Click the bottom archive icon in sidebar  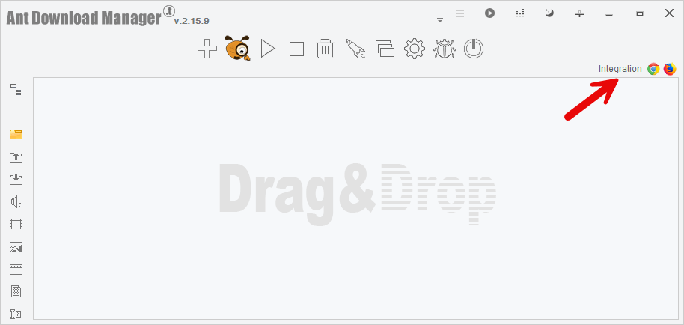click(x=16, y=313)
